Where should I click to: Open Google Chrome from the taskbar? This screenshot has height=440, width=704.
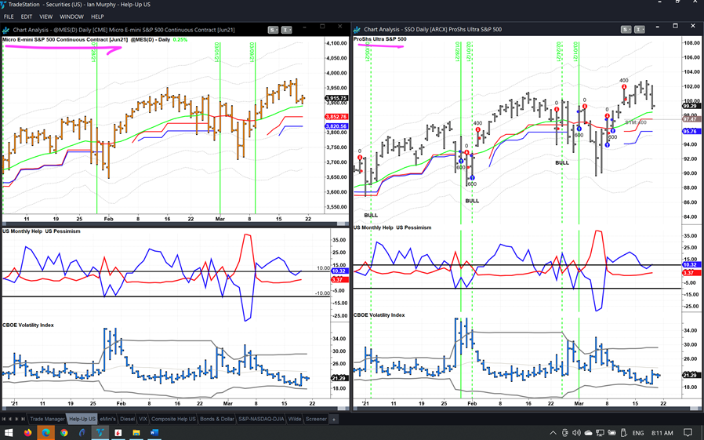click(64, 432)
